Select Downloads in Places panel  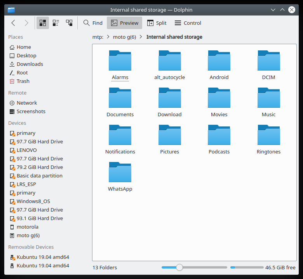[x=30, y=64]
